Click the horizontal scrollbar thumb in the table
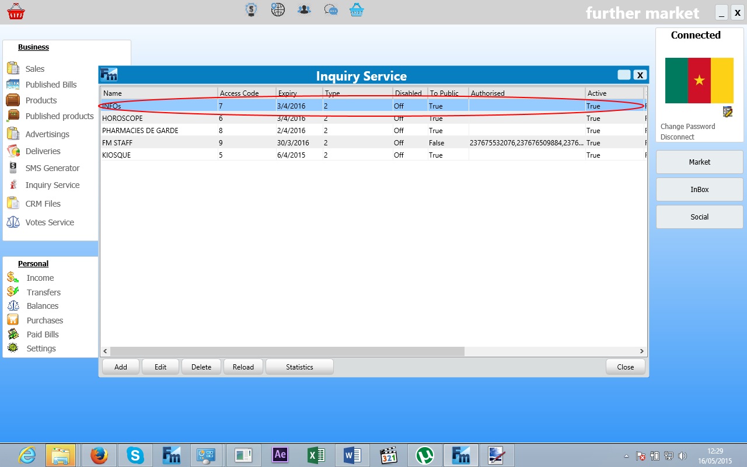The width and height of the screenshot is (747, 467). tap(287, 351)
